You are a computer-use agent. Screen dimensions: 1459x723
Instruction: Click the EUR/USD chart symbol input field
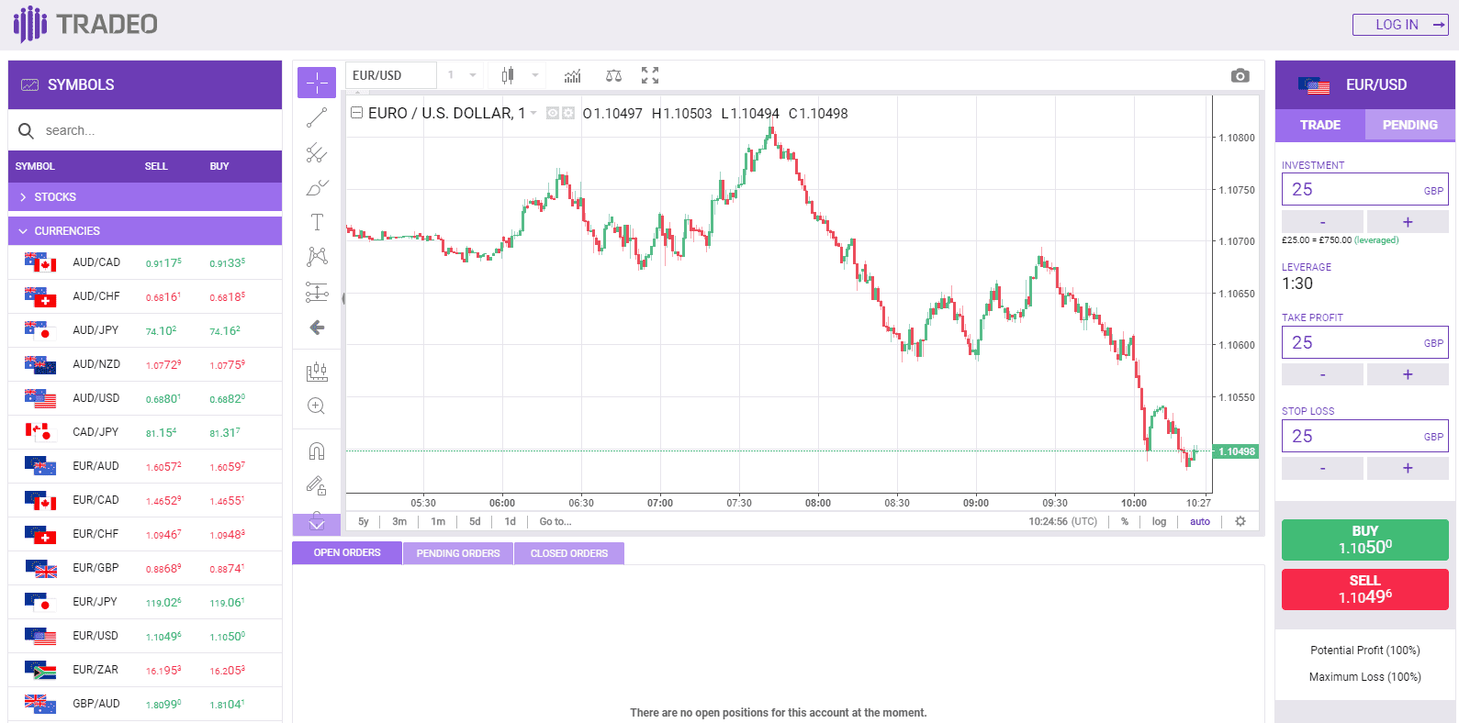click(x=391, y=75)
